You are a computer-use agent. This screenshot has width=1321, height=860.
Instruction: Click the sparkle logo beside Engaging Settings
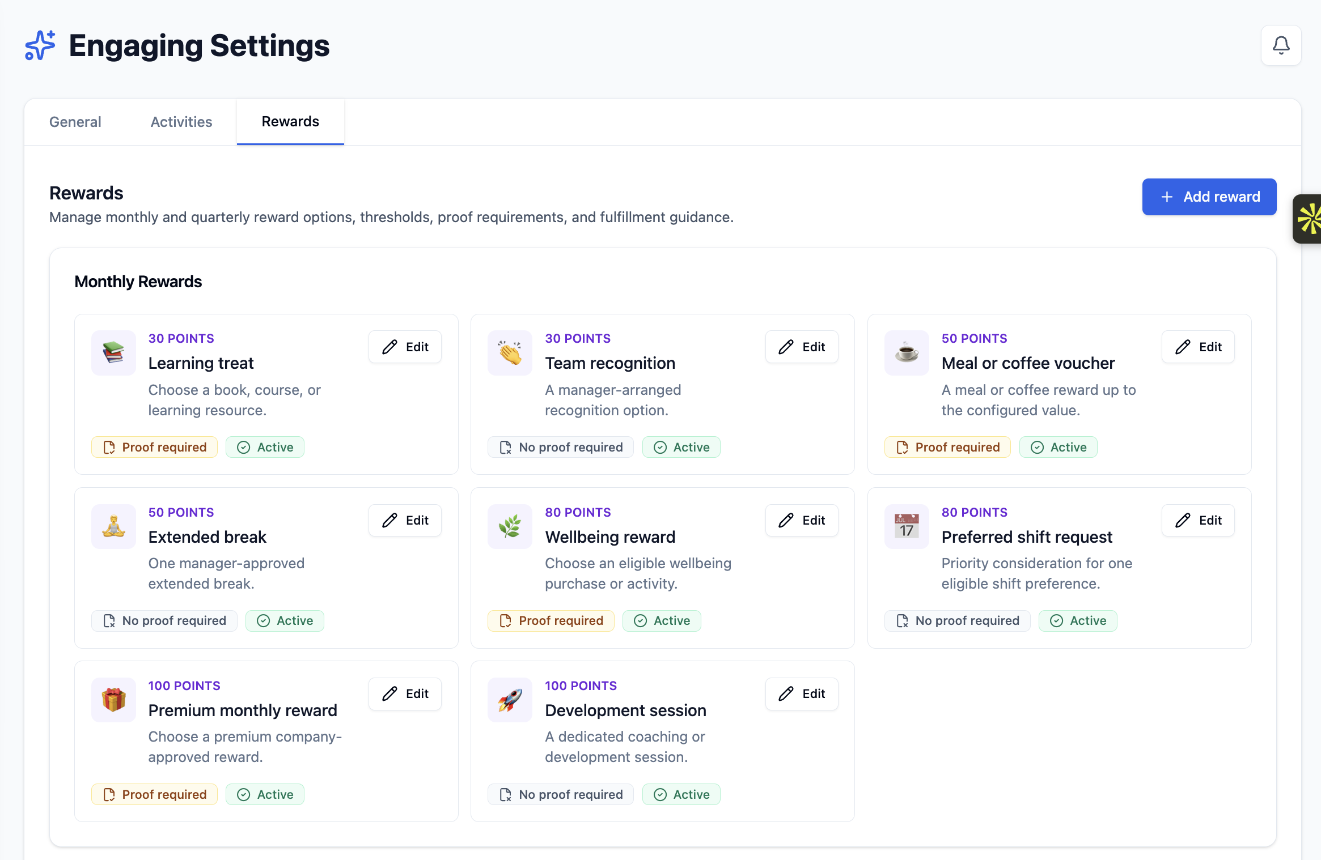tap(40, 45)
